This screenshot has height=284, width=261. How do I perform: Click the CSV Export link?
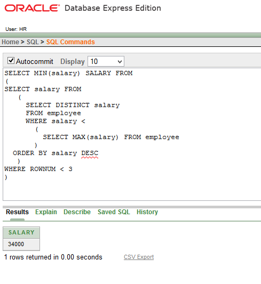[x=139, y=257]
